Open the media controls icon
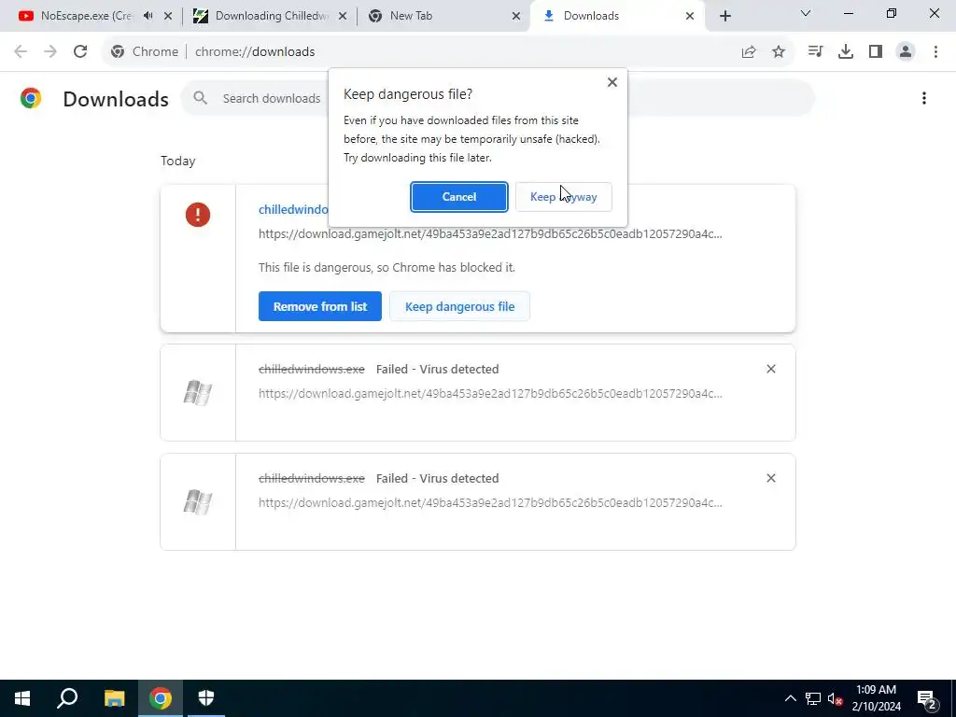Image resolution: width=956 pixels, height=717 pixels. [815, 52]
